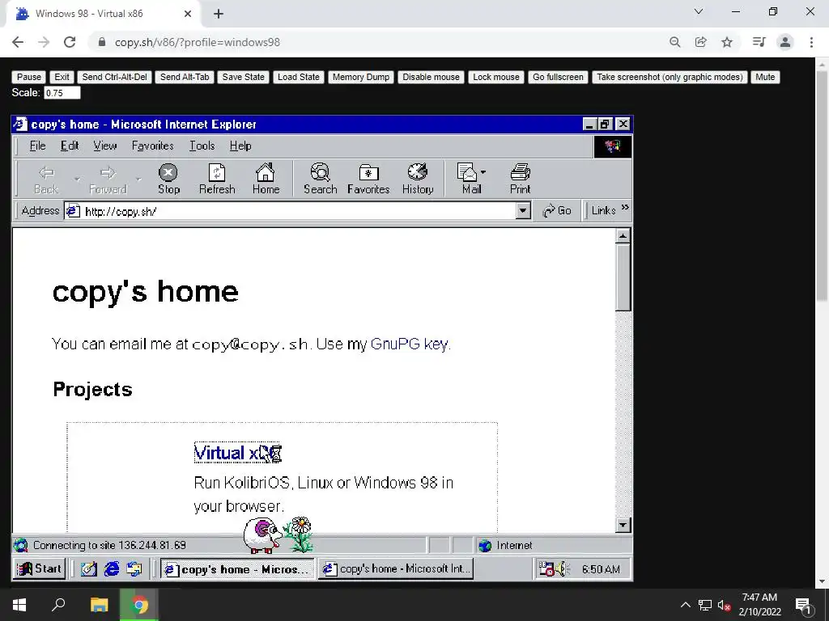Viewport: 829px width, 621px height.
Task: Open the IE Favorites pane icon
Action: tap(368, 179)
